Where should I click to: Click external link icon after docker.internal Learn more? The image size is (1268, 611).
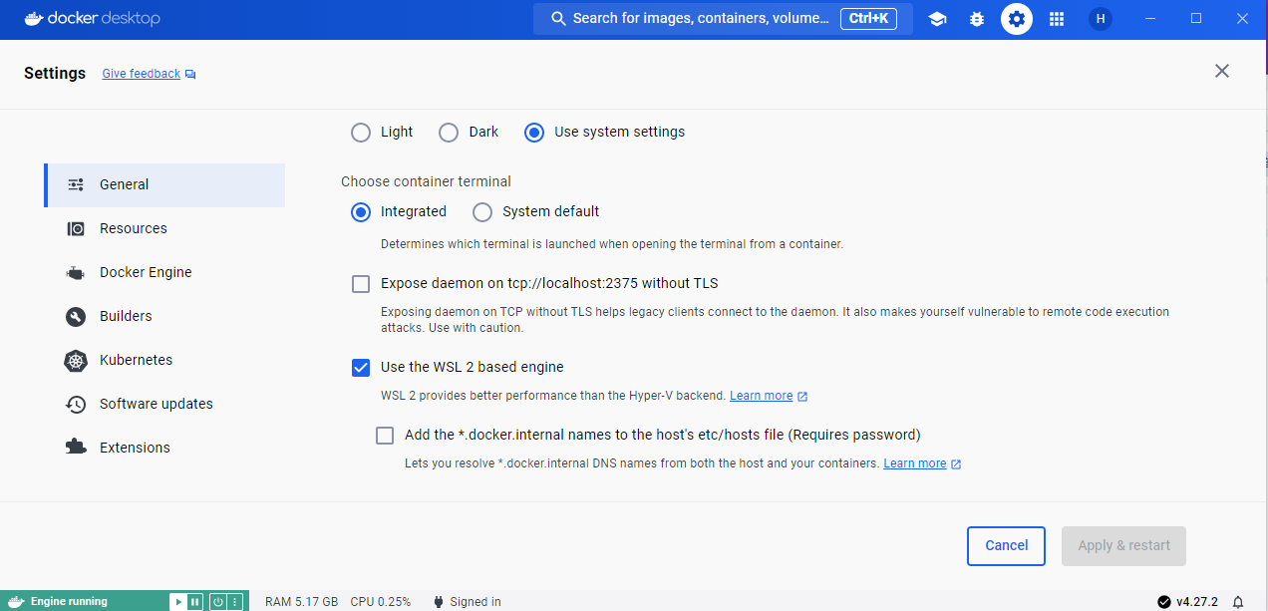[956, 464]
